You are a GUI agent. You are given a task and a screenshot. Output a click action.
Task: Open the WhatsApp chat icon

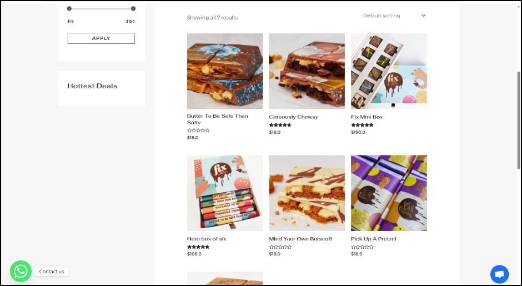[21, 271]
